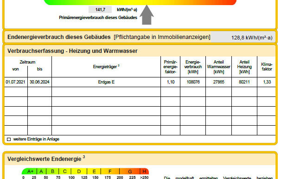Click the H class on comparison scale

tap(144, 172)
